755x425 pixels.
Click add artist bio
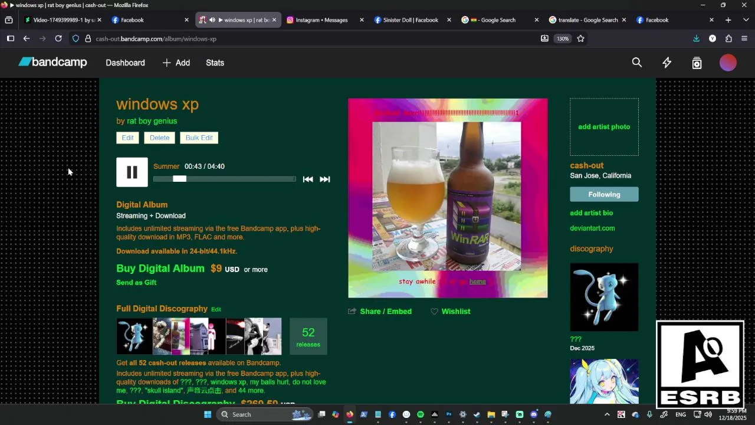pyautogui.click(x=591, y=213)
